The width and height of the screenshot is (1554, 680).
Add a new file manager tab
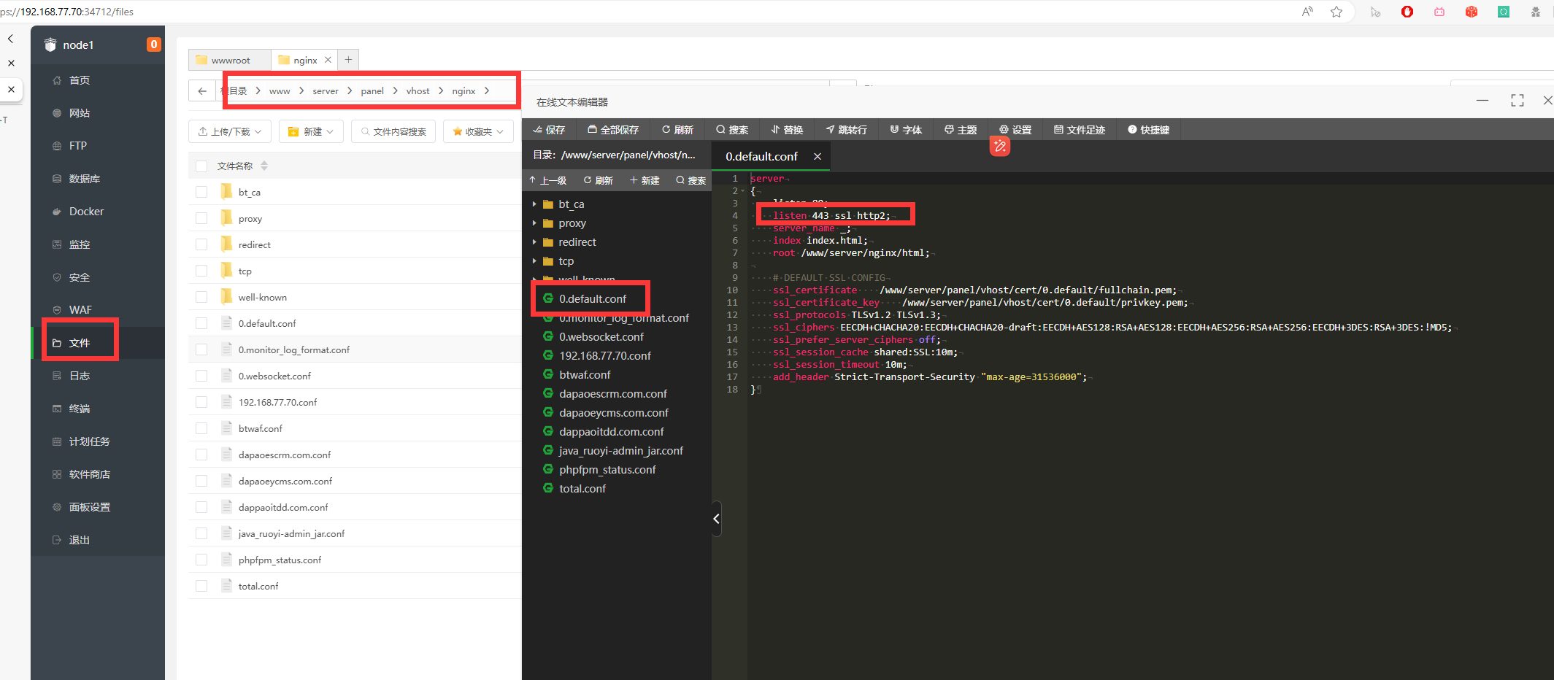click(348, 60)
